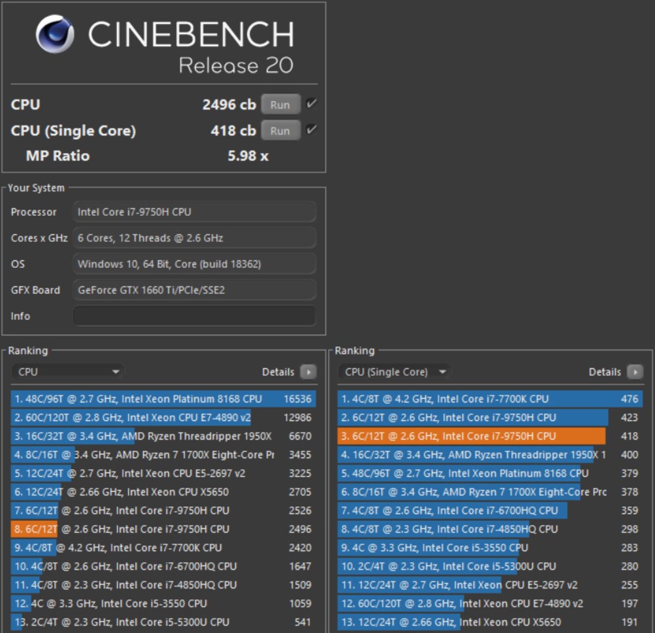Click the Cinebench logo icon

click(55, 34)
